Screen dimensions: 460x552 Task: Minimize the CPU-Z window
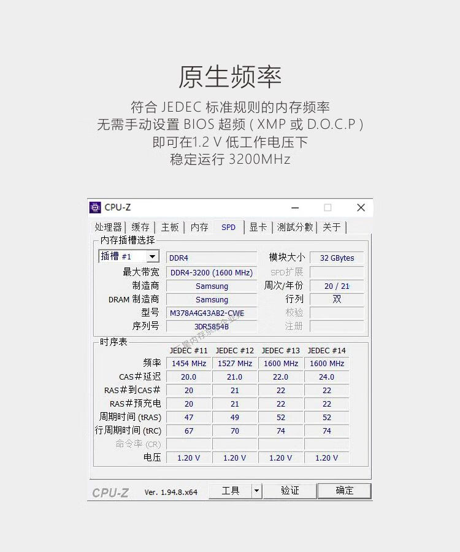pos(295,208)
